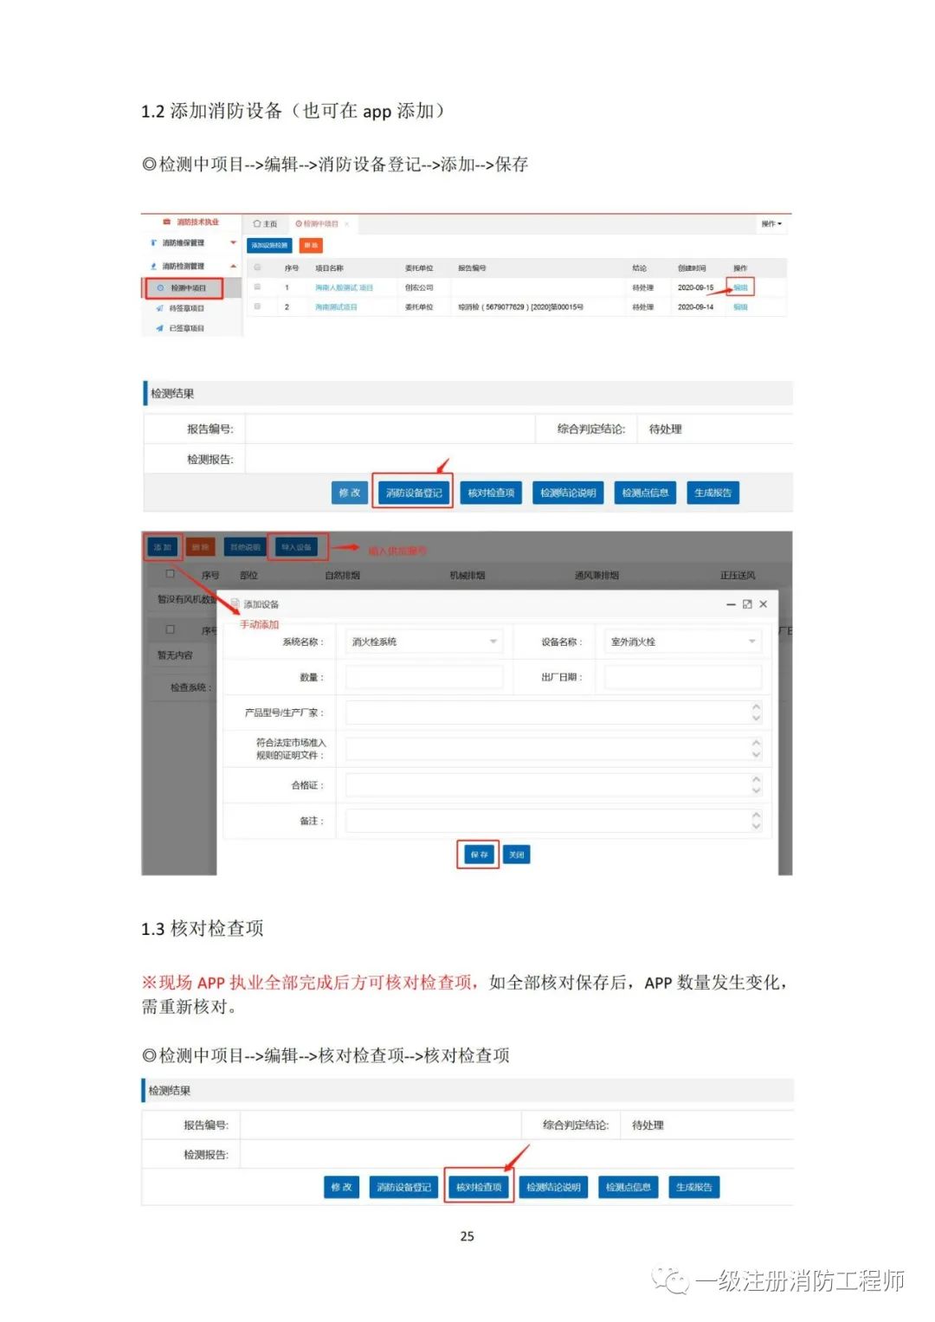Screen dimensions: 935x1322
Task: Open the 海南人脸测试 项目 link
Action: 344,287
